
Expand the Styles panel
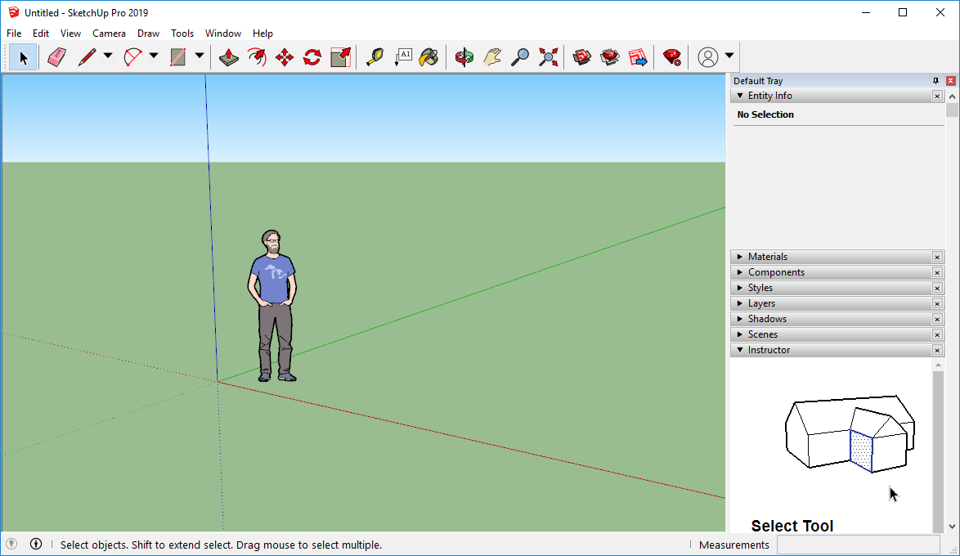[x=740, y=288]
